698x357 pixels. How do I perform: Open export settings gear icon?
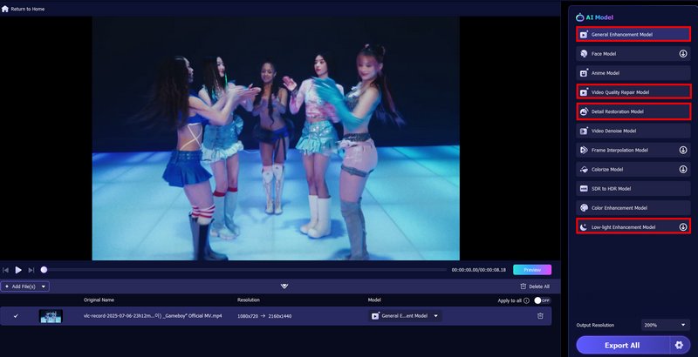pyautogui.click(x=678, y=345)
